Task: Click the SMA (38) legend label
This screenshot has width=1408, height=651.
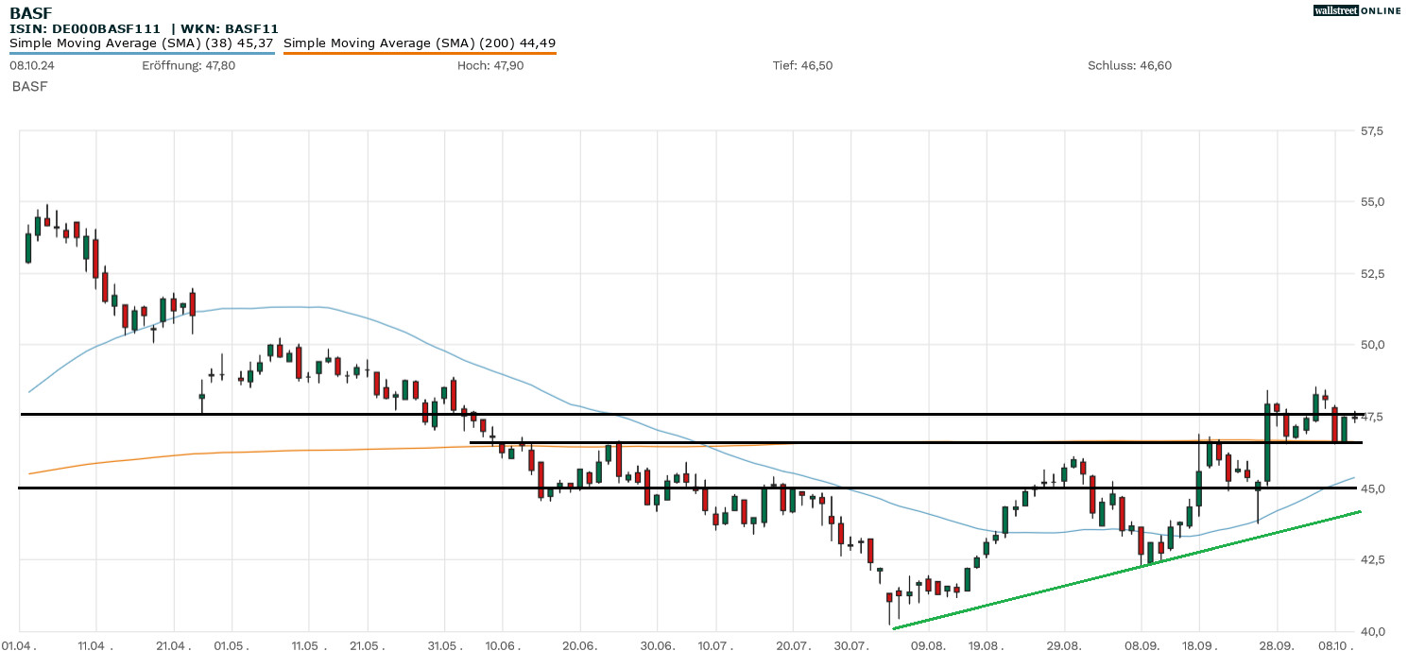Action: pos(142,43)
